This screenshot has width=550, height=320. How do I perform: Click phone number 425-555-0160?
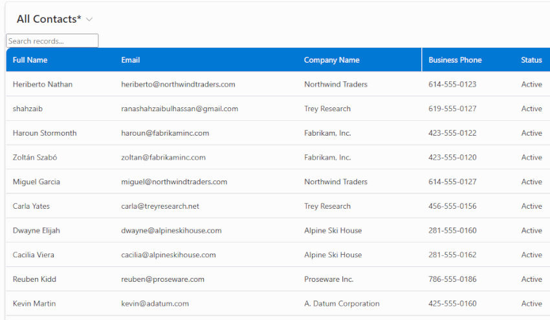452,304
